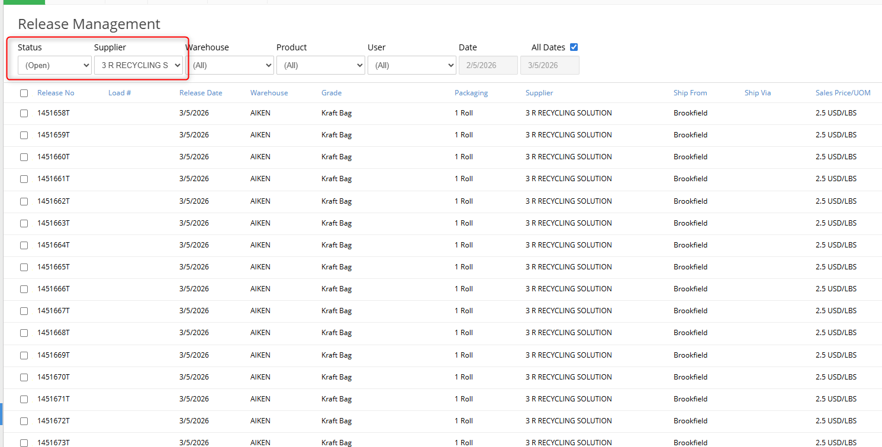
Task: Sort by the Load # column header
Action: (120, 93)
